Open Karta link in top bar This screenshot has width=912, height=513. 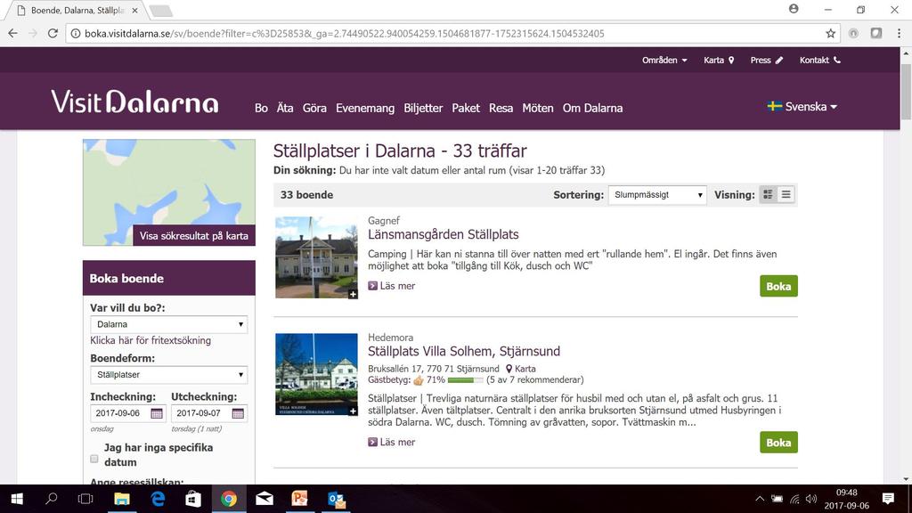[719, 60]
